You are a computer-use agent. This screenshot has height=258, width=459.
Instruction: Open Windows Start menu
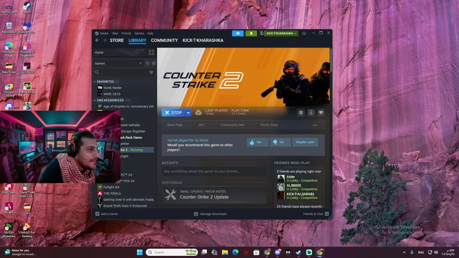pos(139,252)
